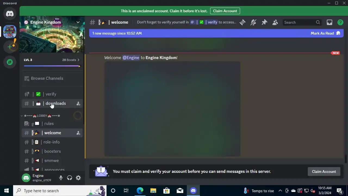Open Explore Discoverable Servers compass icon

point(10,62)
